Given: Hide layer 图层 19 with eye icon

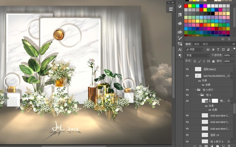Looking at the screenshot, I should 187,135.
